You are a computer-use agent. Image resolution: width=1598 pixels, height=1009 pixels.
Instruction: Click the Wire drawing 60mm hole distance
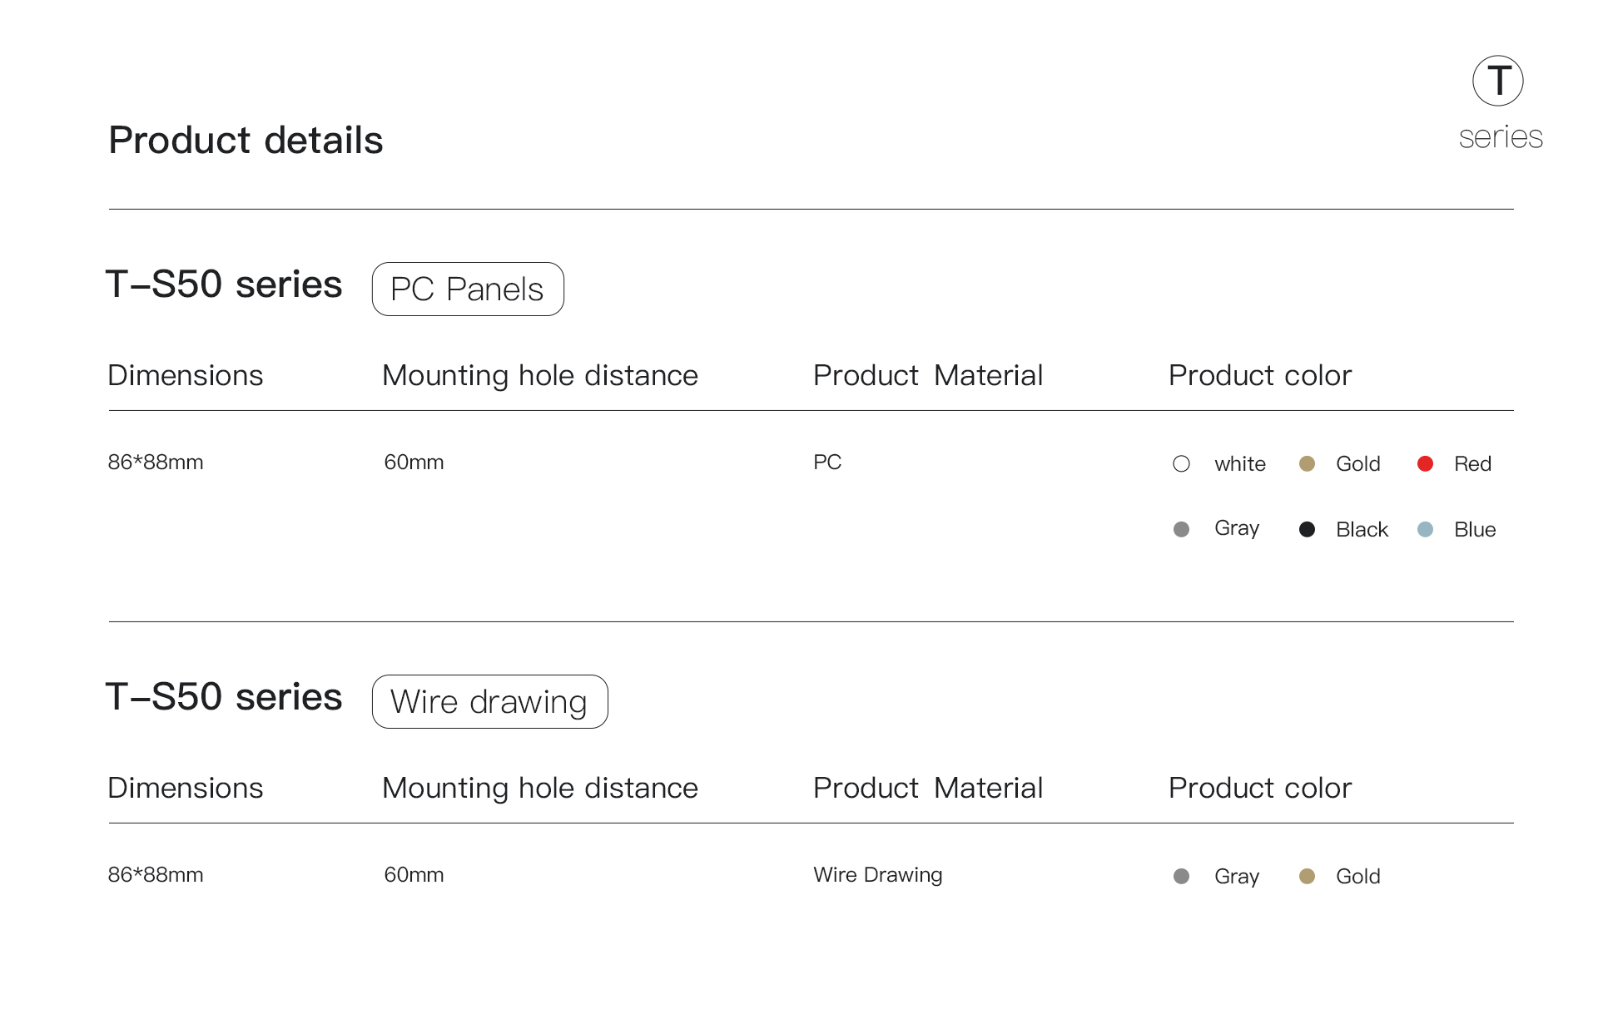point(414,875)
